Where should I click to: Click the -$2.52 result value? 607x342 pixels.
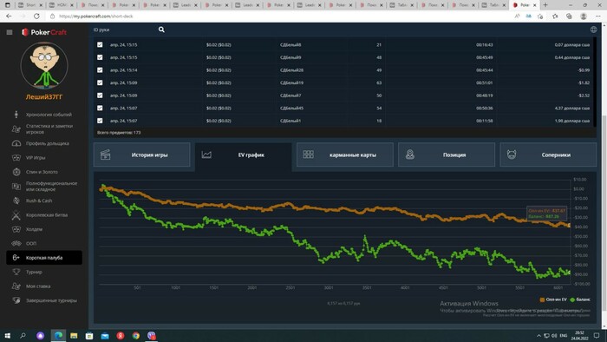(x=584, y=95)
